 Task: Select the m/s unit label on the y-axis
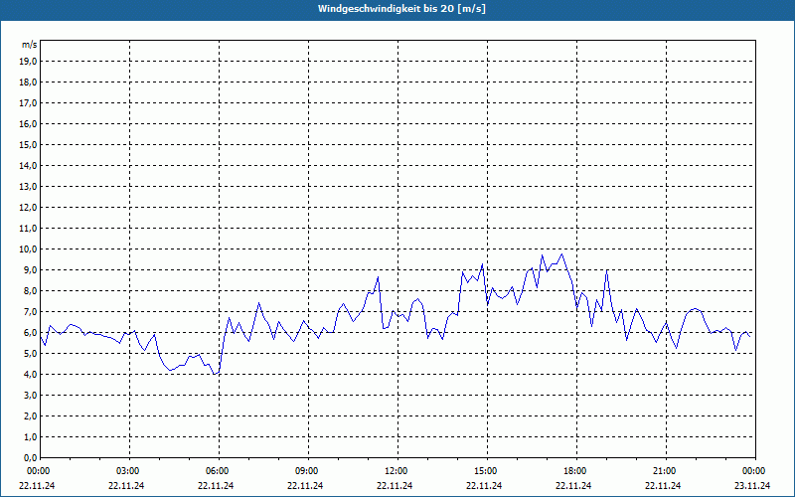pos(30,45)
